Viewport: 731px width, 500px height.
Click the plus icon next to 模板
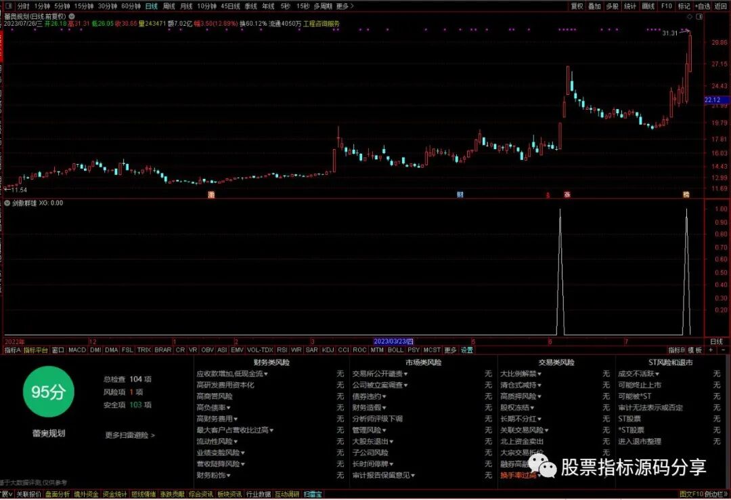pyautogui.click(x=711, y=350)
